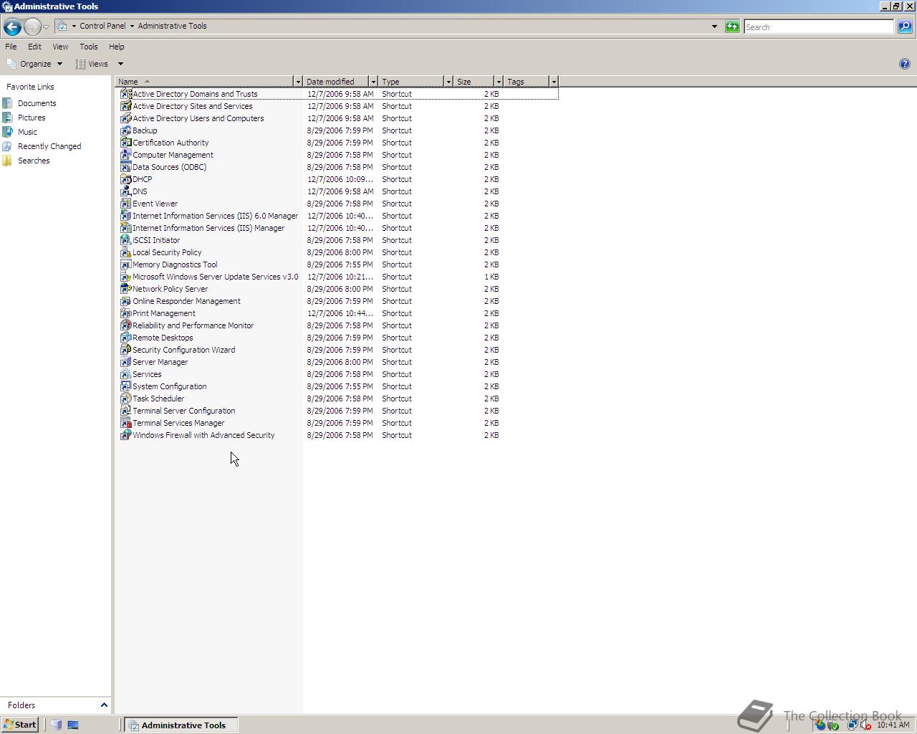This screenshot has width=917, height=734.
Task: Select Windows Firewall with Advanced Security icon
Action: coord(125,435)
